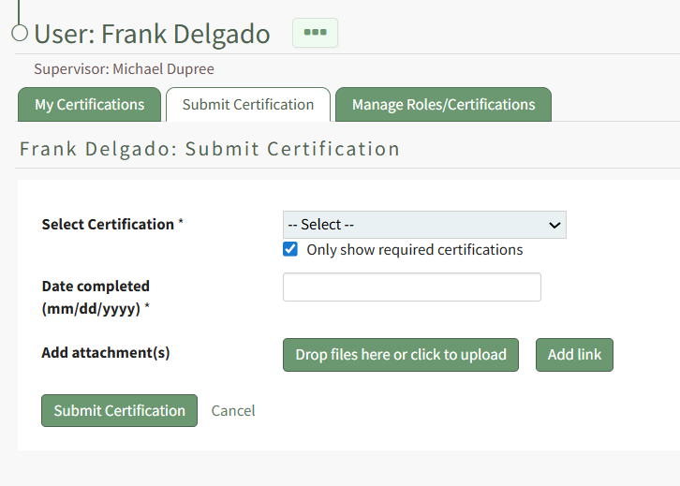This screenshot has height=486, width=680.
Task: Click the green Submit Certification button
Action: (119, 411)
